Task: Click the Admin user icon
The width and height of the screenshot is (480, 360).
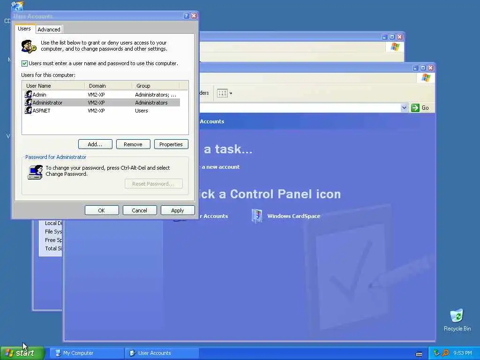Action: 28,94
